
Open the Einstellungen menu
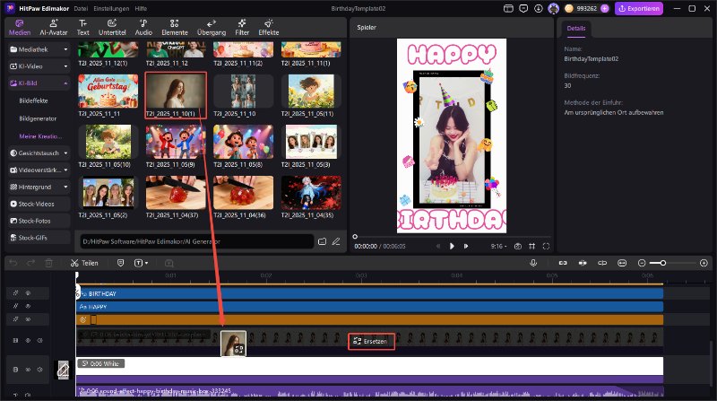coord(112,8)
